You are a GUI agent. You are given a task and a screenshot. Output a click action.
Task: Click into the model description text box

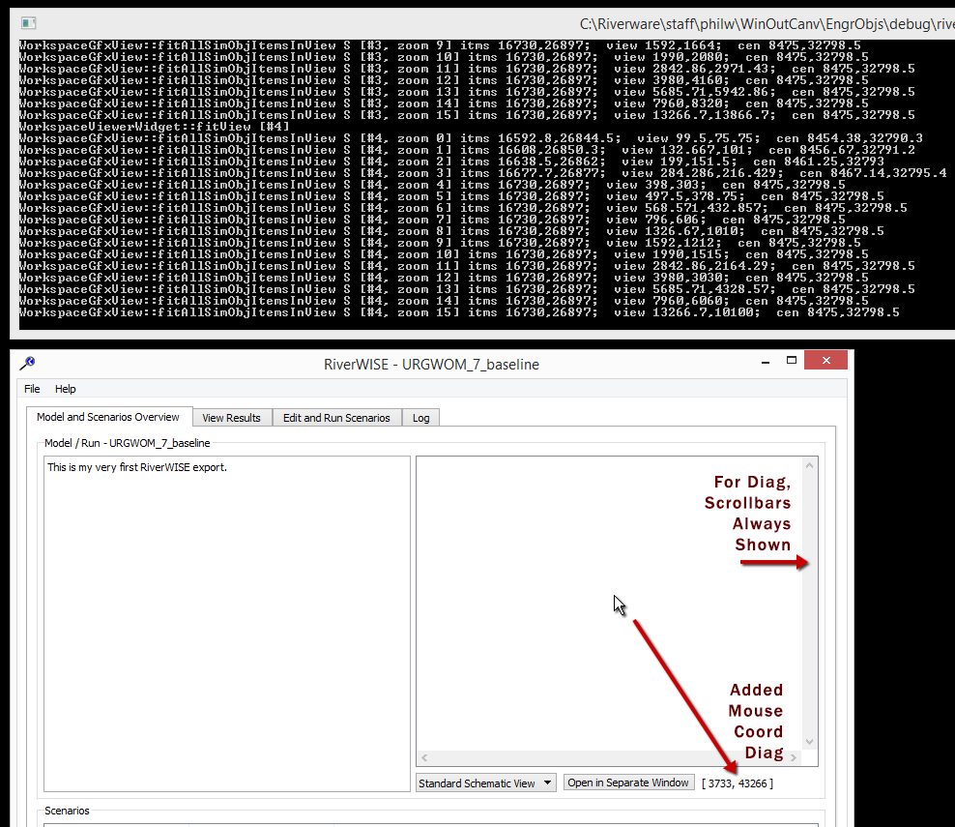(x=227, y=624)
